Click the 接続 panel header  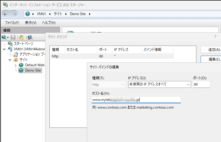[31, 30]
